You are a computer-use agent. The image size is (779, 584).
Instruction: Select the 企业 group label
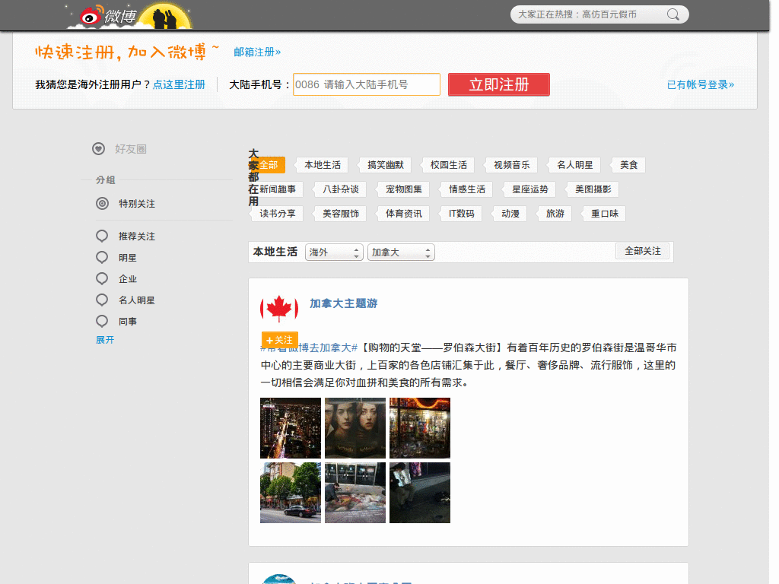(128, 279)
